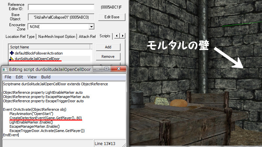Click the LightEnableMarker.Enable() line
This screenshot has height=147, width=262.
point(31,122)
